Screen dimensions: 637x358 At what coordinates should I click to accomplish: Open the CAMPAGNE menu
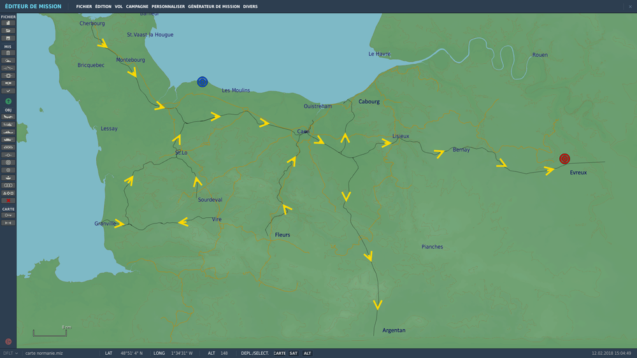point(137,6)
